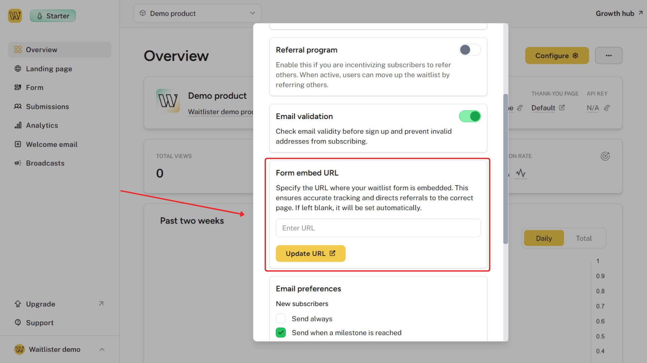Click the Broadcasts megaphone icon
This screenshot has width=647, height=363.
click(x=18, y=163)
